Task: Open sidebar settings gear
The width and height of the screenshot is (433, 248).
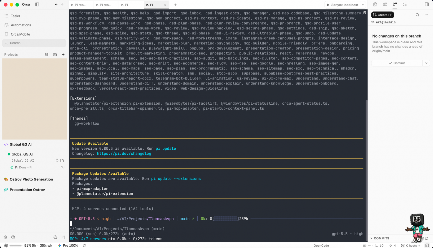Action: [5, 237]
